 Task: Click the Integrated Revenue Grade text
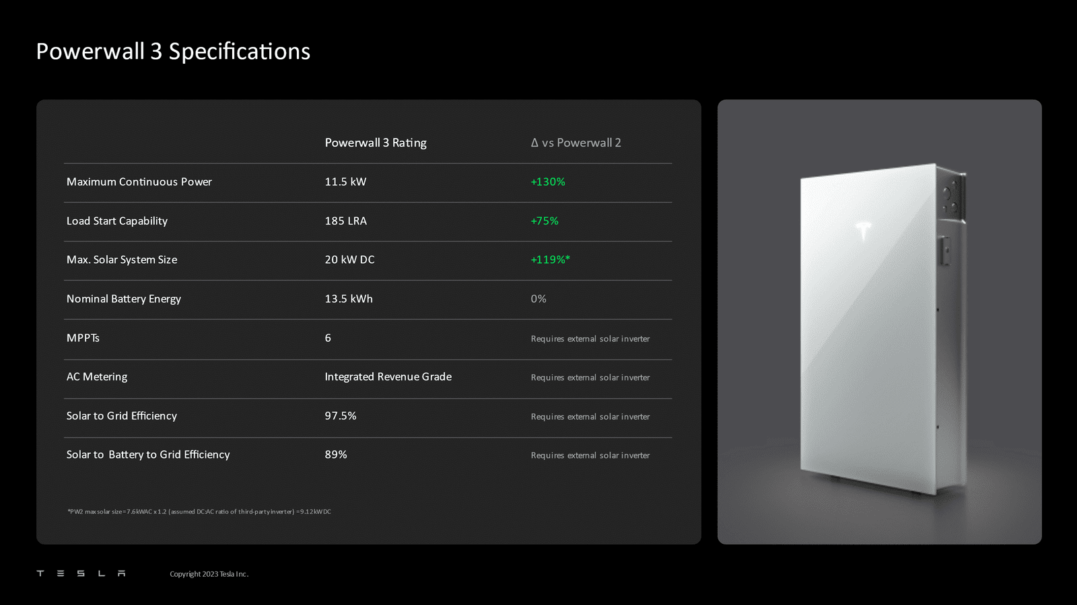(x=388, y=376)
